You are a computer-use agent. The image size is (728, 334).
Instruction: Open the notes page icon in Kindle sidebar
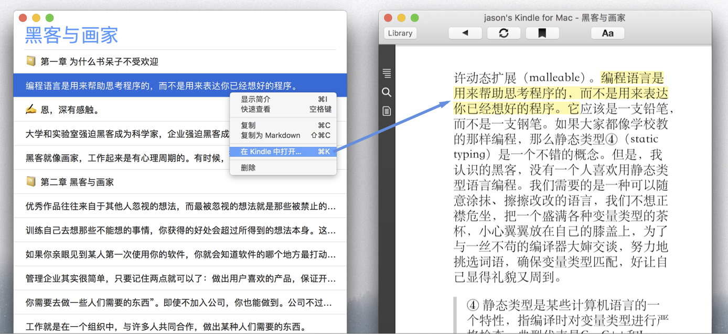387,111
